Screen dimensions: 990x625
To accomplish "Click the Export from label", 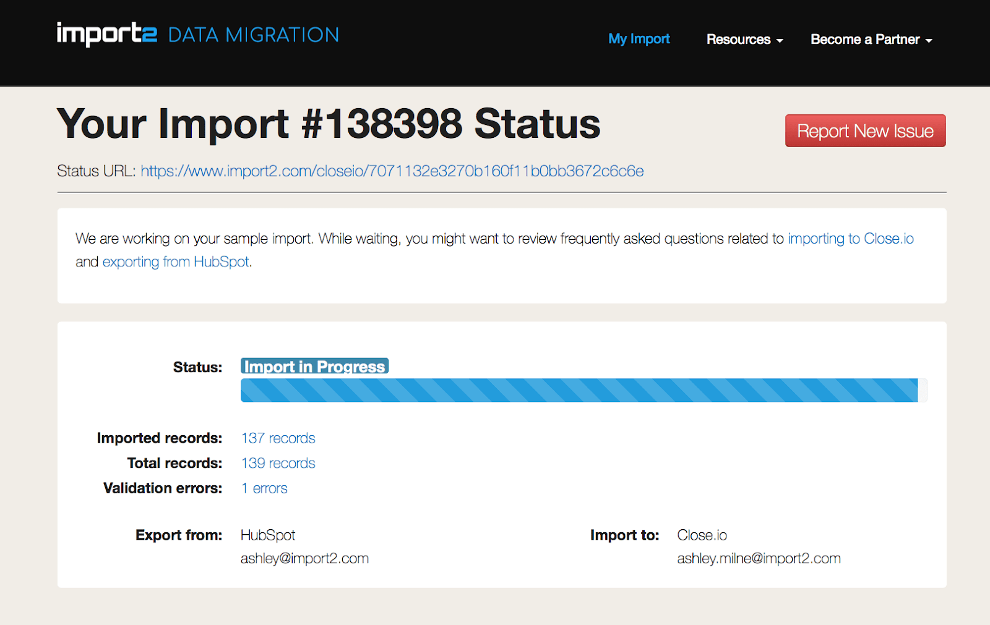I will point(179,535).
